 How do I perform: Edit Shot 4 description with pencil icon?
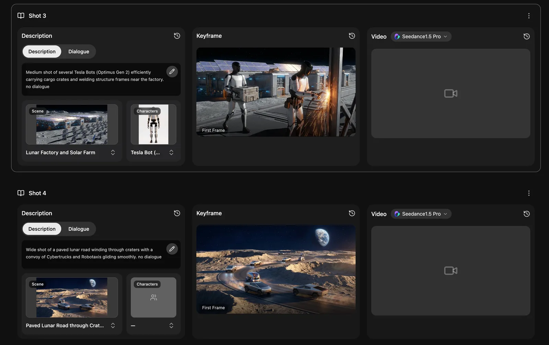[x=172, y=249]
